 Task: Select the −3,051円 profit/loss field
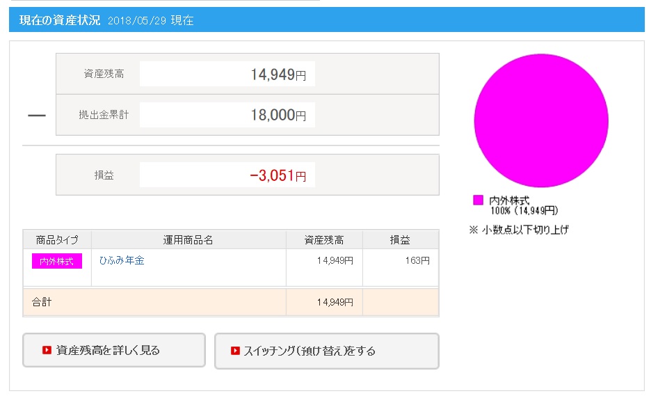(x=227, y=175)
